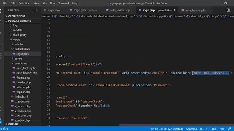The width and height of the screenshot is (234, 131).
Task: Switch to the aute_footer.php tab
Action: click(120, 10)
